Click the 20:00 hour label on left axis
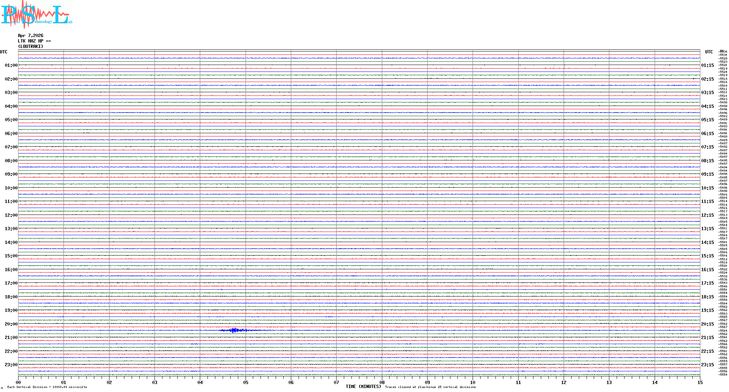This screenshot has width=729, height=392. (x=11, y=324)
